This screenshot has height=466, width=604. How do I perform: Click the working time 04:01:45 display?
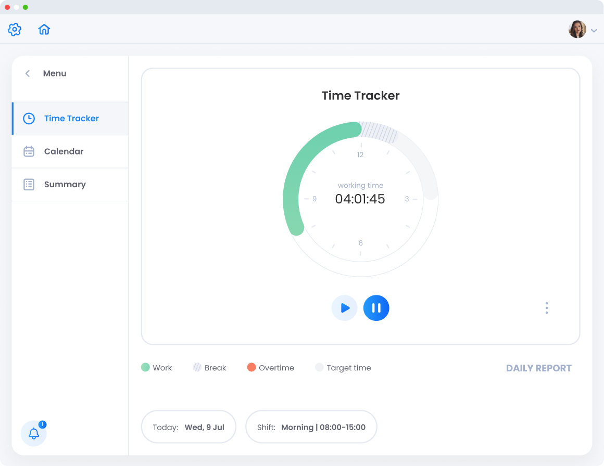click(x=360, y=199)
